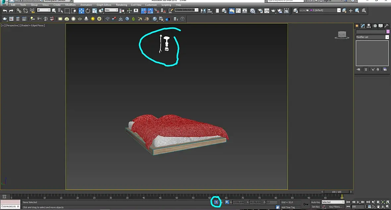Open the selection filter 'All' dropdown
The width and height of the screenshot is (391, 210).
(x=43, y=10)
